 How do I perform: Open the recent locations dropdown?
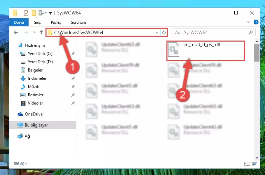(34, 32)
